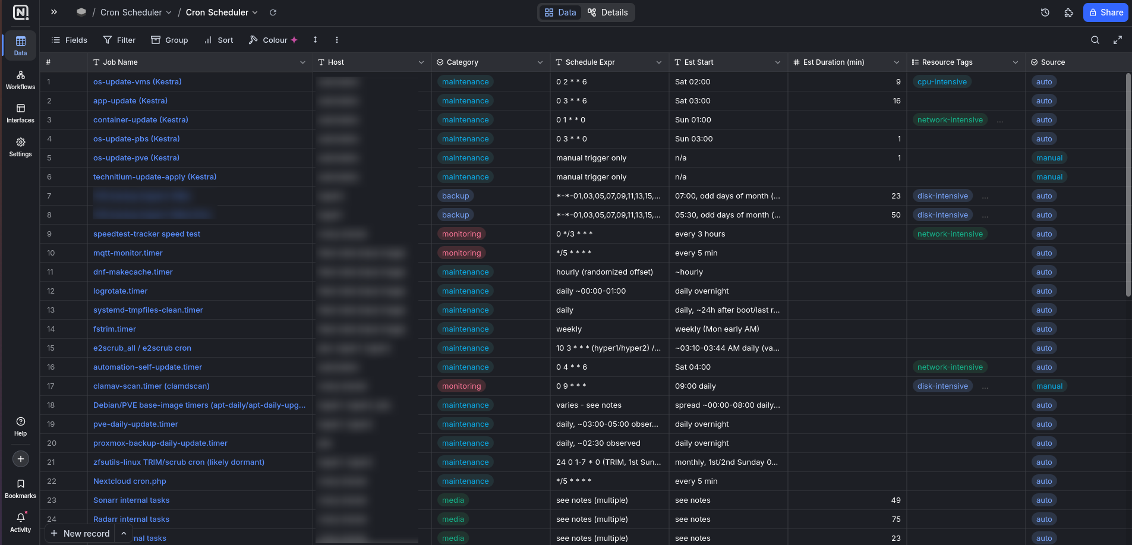
Task: Open the clamav-scan.timer (clamdscan) record
Action: point(152,386)
